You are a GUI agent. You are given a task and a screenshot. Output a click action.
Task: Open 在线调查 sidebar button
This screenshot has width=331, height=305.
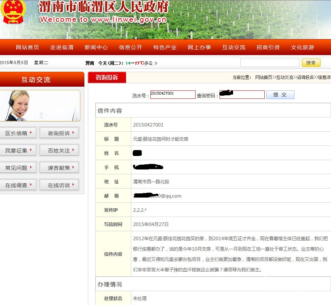pyautogui.click(x=18, y=185)
